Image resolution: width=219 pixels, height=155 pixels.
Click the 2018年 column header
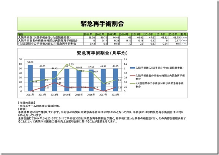(174, 34)
